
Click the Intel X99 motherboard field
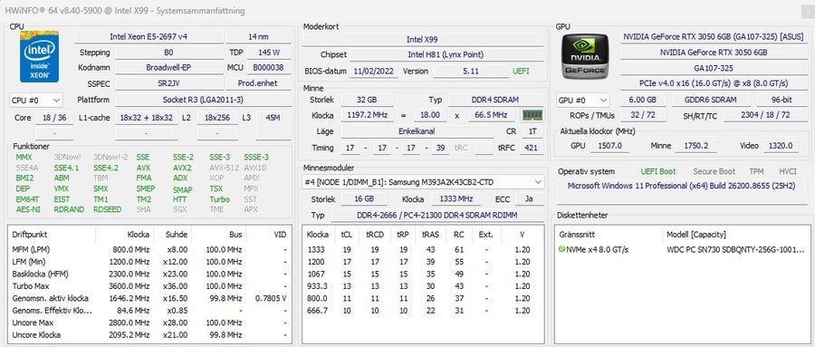point(423,40)
